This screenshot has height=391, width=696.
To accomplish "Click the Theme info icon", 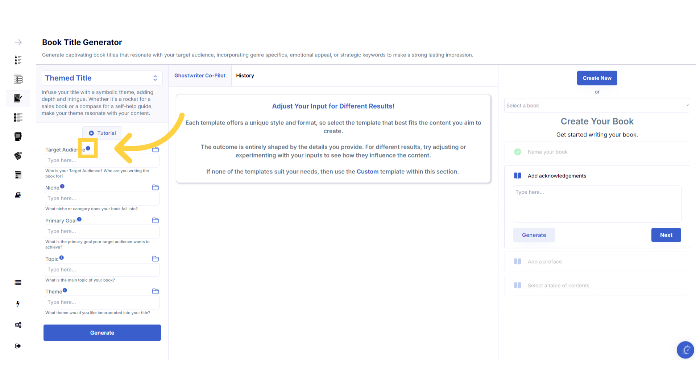I will click(x=65, y=290).
